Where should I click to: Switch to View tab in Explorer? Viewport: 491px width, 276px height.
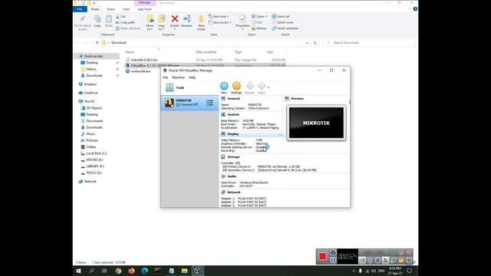[126, 9]
